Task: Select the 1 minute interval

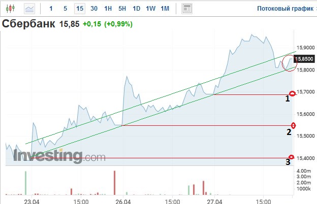Action: (x=51, y=9)
